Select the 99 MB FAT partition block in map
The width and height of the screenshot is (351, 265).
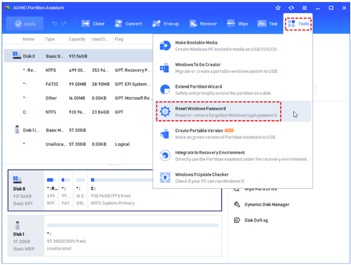(x=66, y=190)
